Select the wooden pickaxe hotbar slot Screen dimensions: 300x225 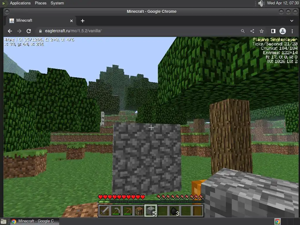pos(128,211)
